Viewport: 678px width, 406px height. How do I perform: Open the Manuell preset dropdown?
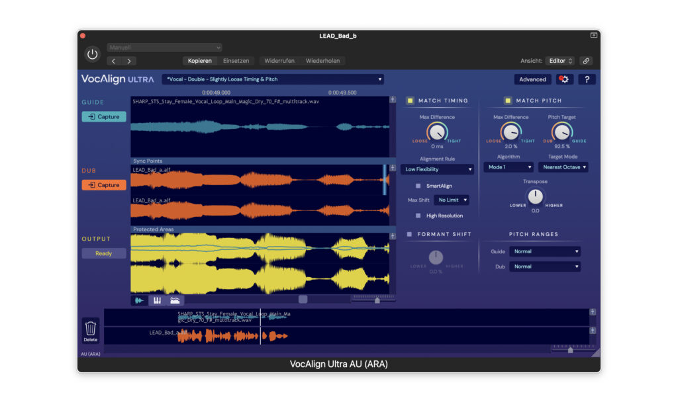coord(164,48)
